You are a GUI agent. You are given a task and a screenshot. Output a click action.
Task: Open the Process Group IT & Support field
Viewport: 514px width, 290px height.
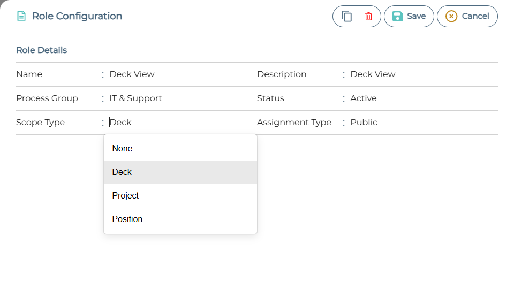(135, 98)
